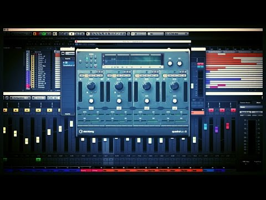Open the Master tab beside Control Room
The width and height of the screenshot is (266, 200).
pyautogui.click(x=258, y=103)
